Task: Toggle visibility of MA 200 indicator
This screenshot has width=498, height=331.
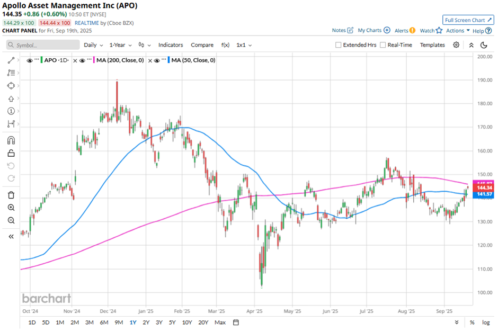Action: click(x=82, y=60)
